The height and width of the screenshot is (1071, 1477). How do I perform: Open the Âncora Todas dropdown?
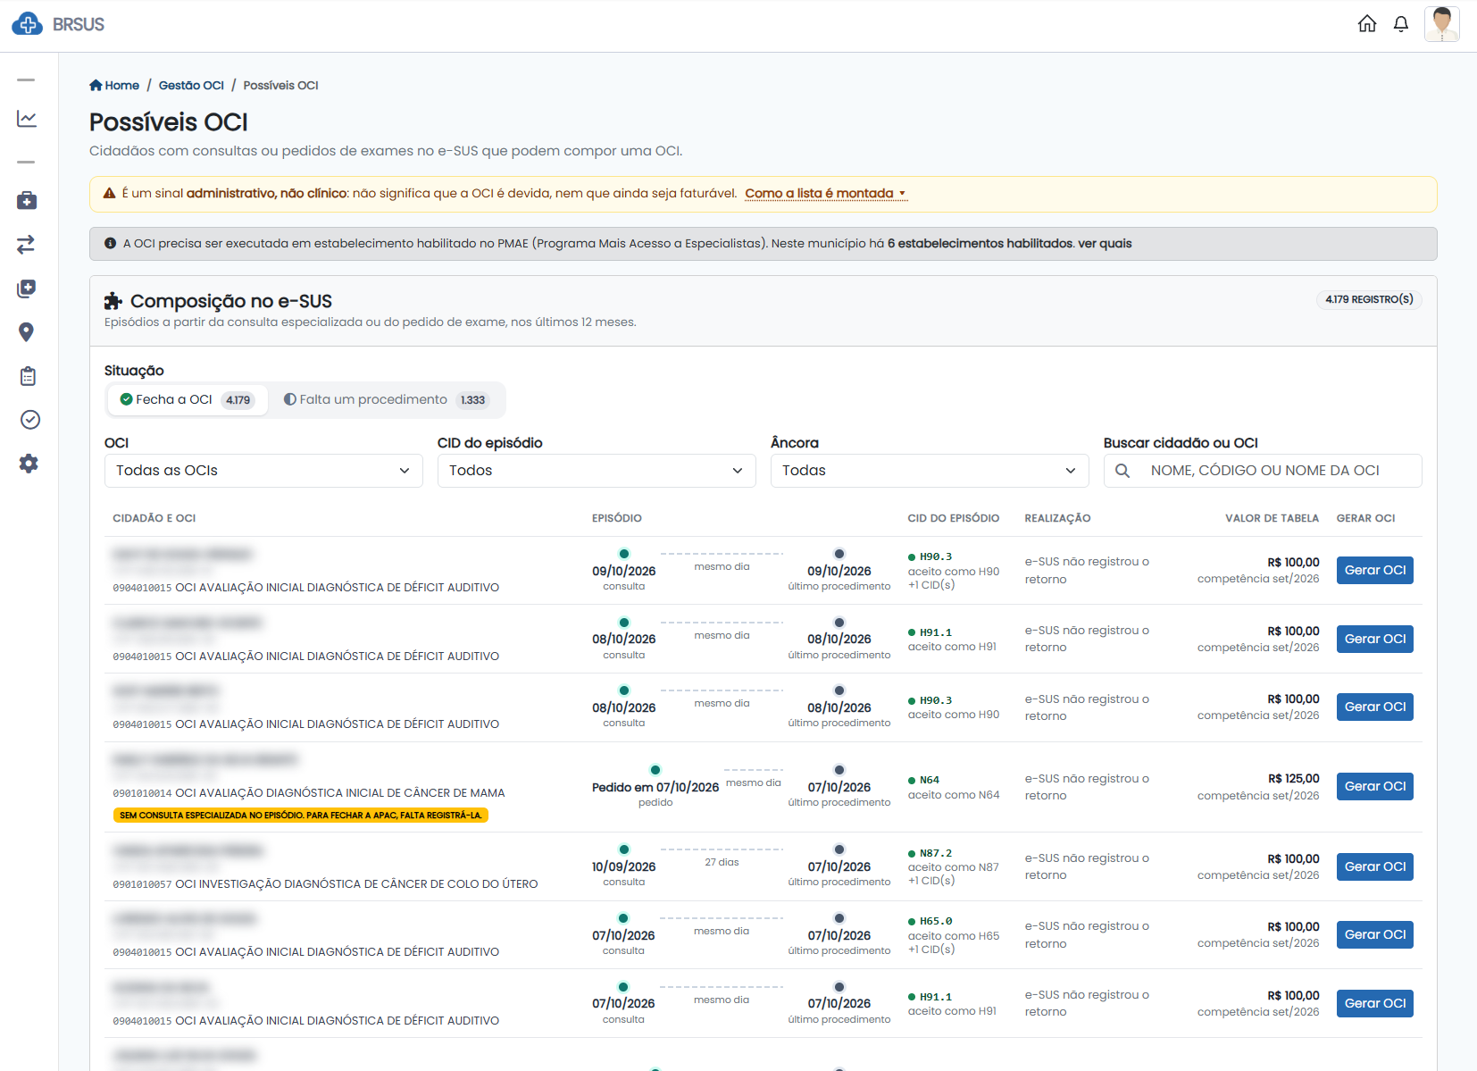point(930,471)
